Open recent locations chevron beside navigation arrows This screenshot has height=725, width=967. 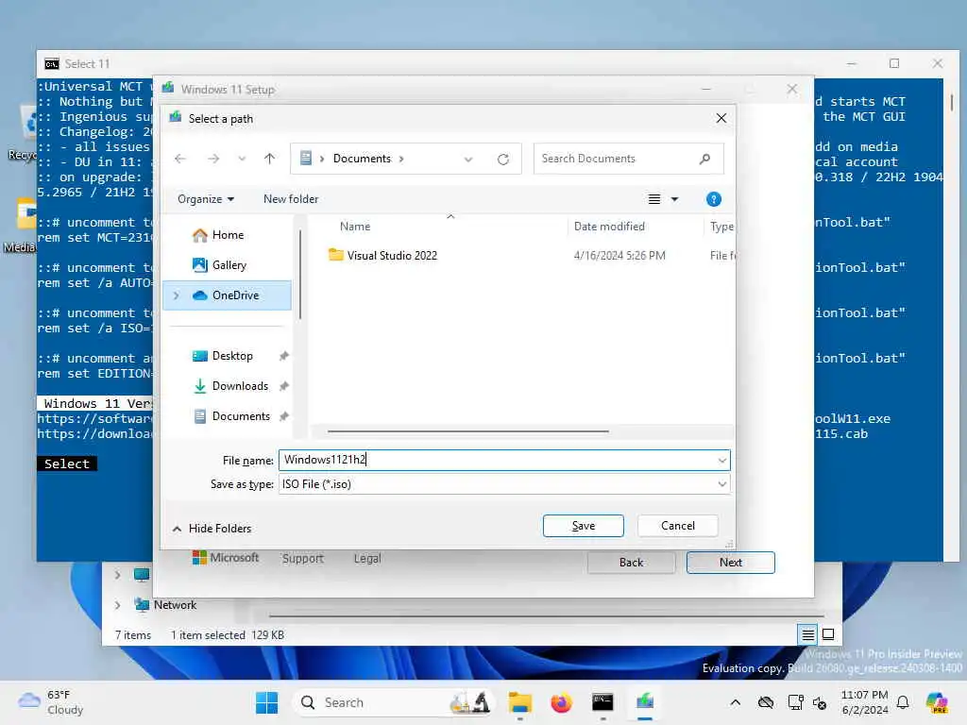pos(242,159)
